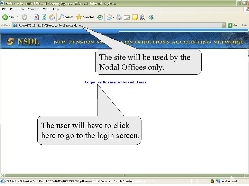Open the Help menu
The height and width of the screenshot is (186, 249).
(x=56, y=9)
